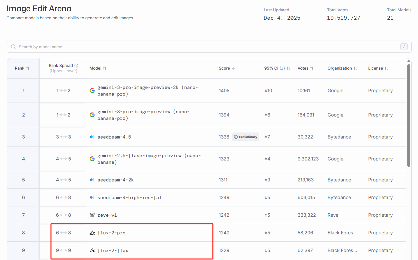Sort table by Model column header
Screen dimensions: 418x260
[x=98, y=68]
